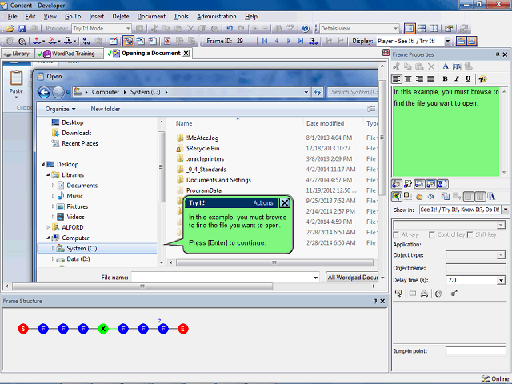512x384 pixels.
Task: Open the Administration menu
Action: 217,16
